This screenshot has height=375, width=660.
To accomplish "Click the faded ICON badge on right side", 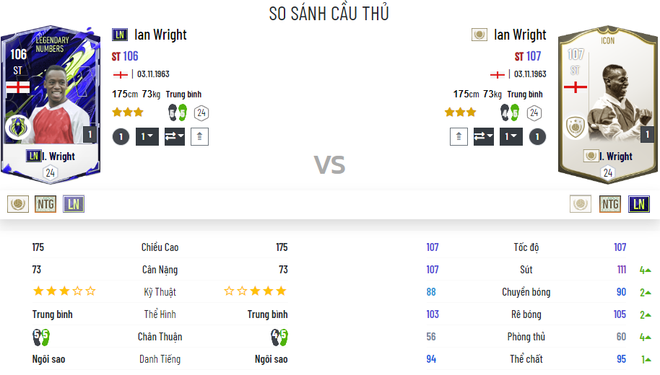I will 581,204.
